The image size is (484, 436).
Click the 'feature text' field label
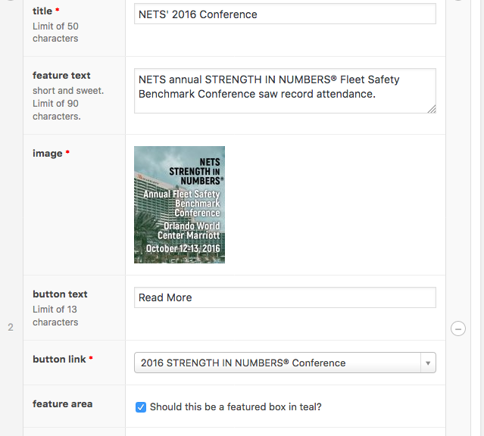click(x=61, y=76)
